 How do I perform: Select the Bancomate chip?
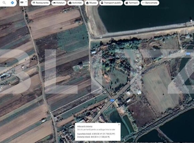(150, 3)
